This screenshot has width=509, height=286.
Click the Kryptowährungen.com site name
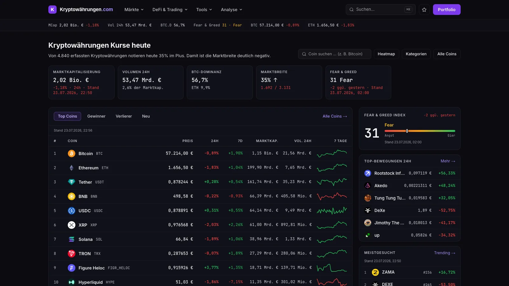pos(86,10)
